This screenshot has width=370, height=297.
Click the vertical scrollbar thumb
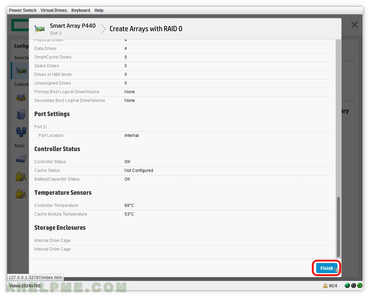click(338, 227)
